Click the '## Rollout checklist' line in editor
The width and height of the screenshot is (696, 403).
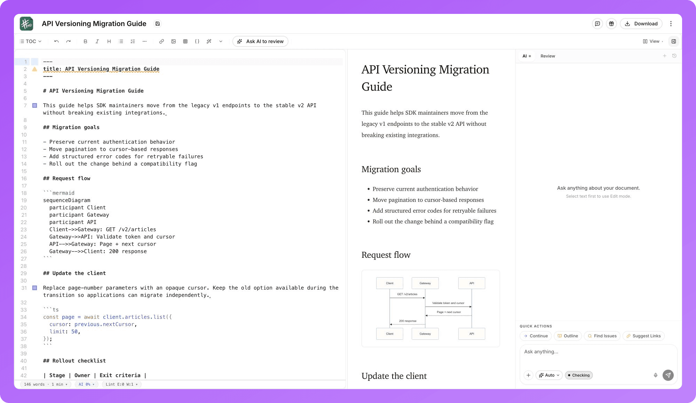tap(74, 361)
